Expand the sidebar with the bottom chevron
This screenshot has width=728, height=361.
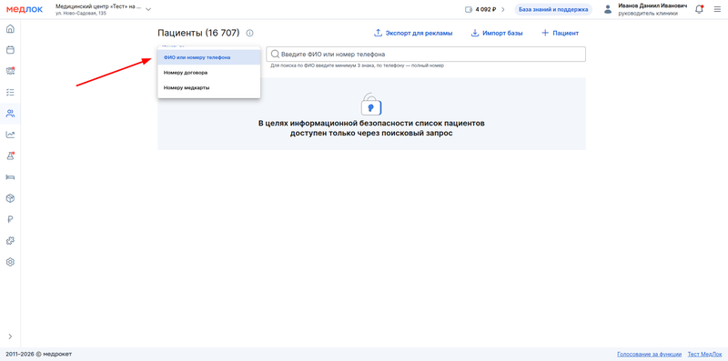[x=10, y=336]
